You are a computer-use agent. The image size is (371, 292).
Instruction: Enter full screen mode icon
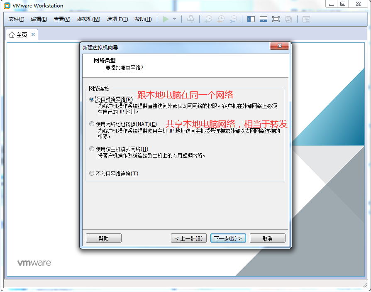[276, 19]
